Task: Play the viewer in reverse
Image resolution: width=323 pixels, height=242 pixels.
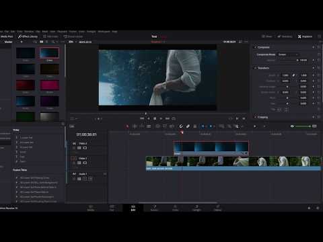Action: (x=149, y=118)
